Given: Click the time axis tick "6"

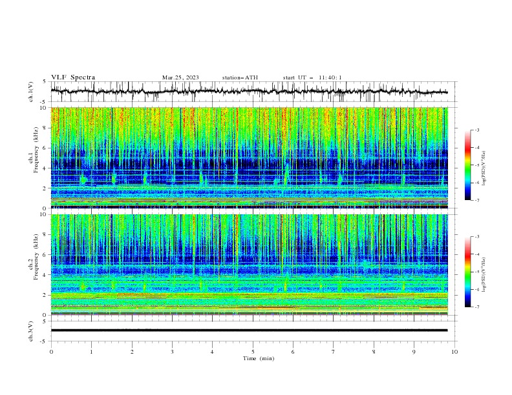Looking at the screenshot, I should point(293,352).
